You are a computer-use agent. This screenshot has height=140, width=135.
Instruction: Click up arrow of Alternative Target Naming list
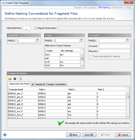82,55
